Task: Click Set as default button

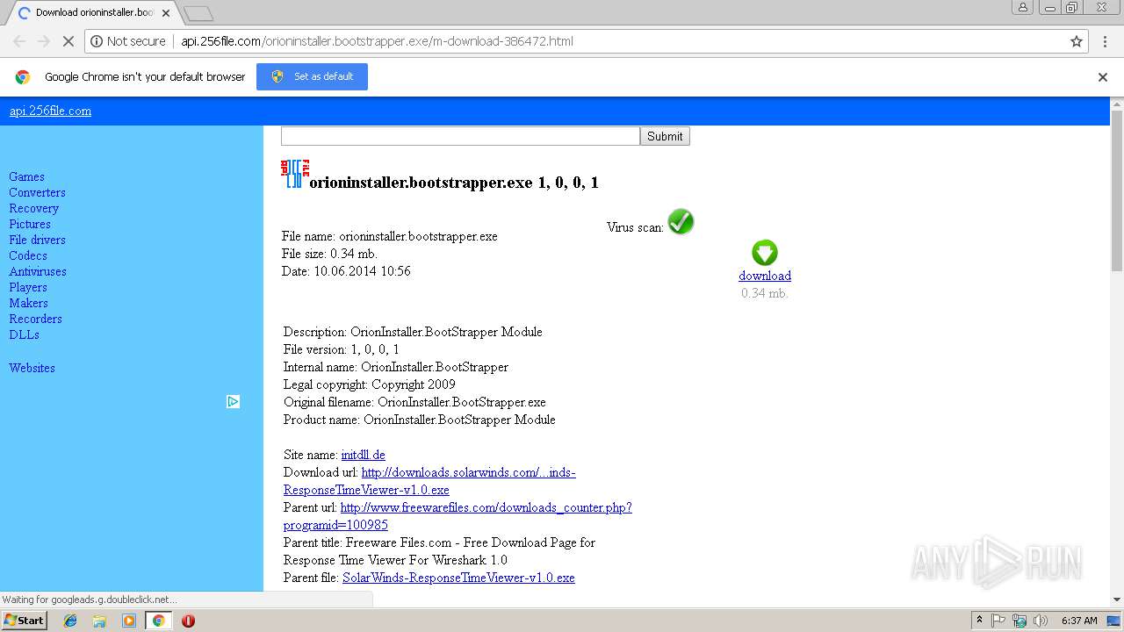Action: [x=312, y=76]
